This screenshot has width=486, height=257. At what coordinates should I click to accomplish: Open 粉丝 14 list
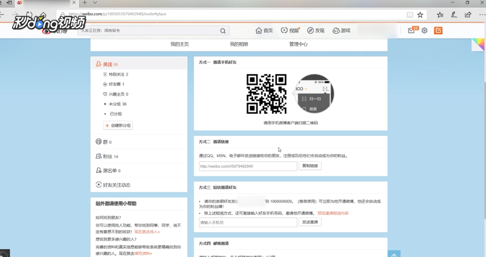point(107,156)
